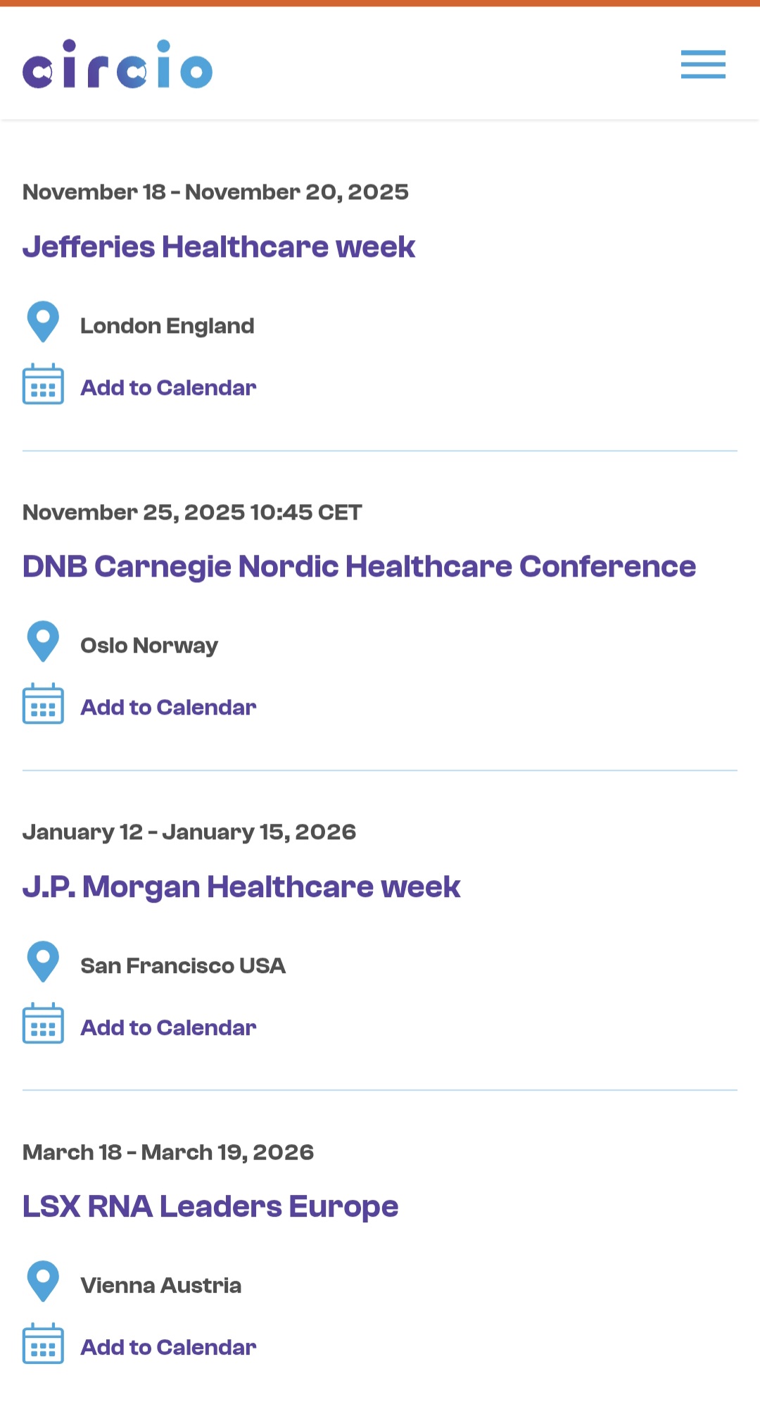Open the hamburger navigation menu
Image resolution: width=760 pixels, height=1409 pixels.
tap(702, 64)
